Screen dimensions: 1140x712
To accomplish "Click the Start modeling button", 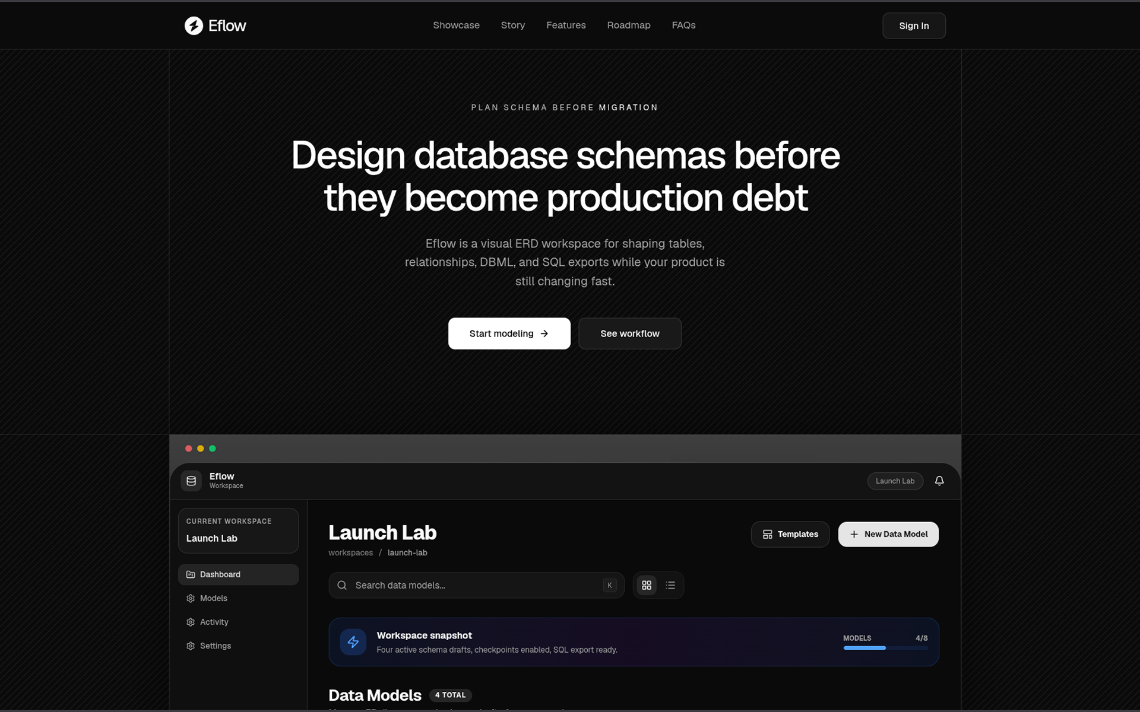I will click(509, 333).
